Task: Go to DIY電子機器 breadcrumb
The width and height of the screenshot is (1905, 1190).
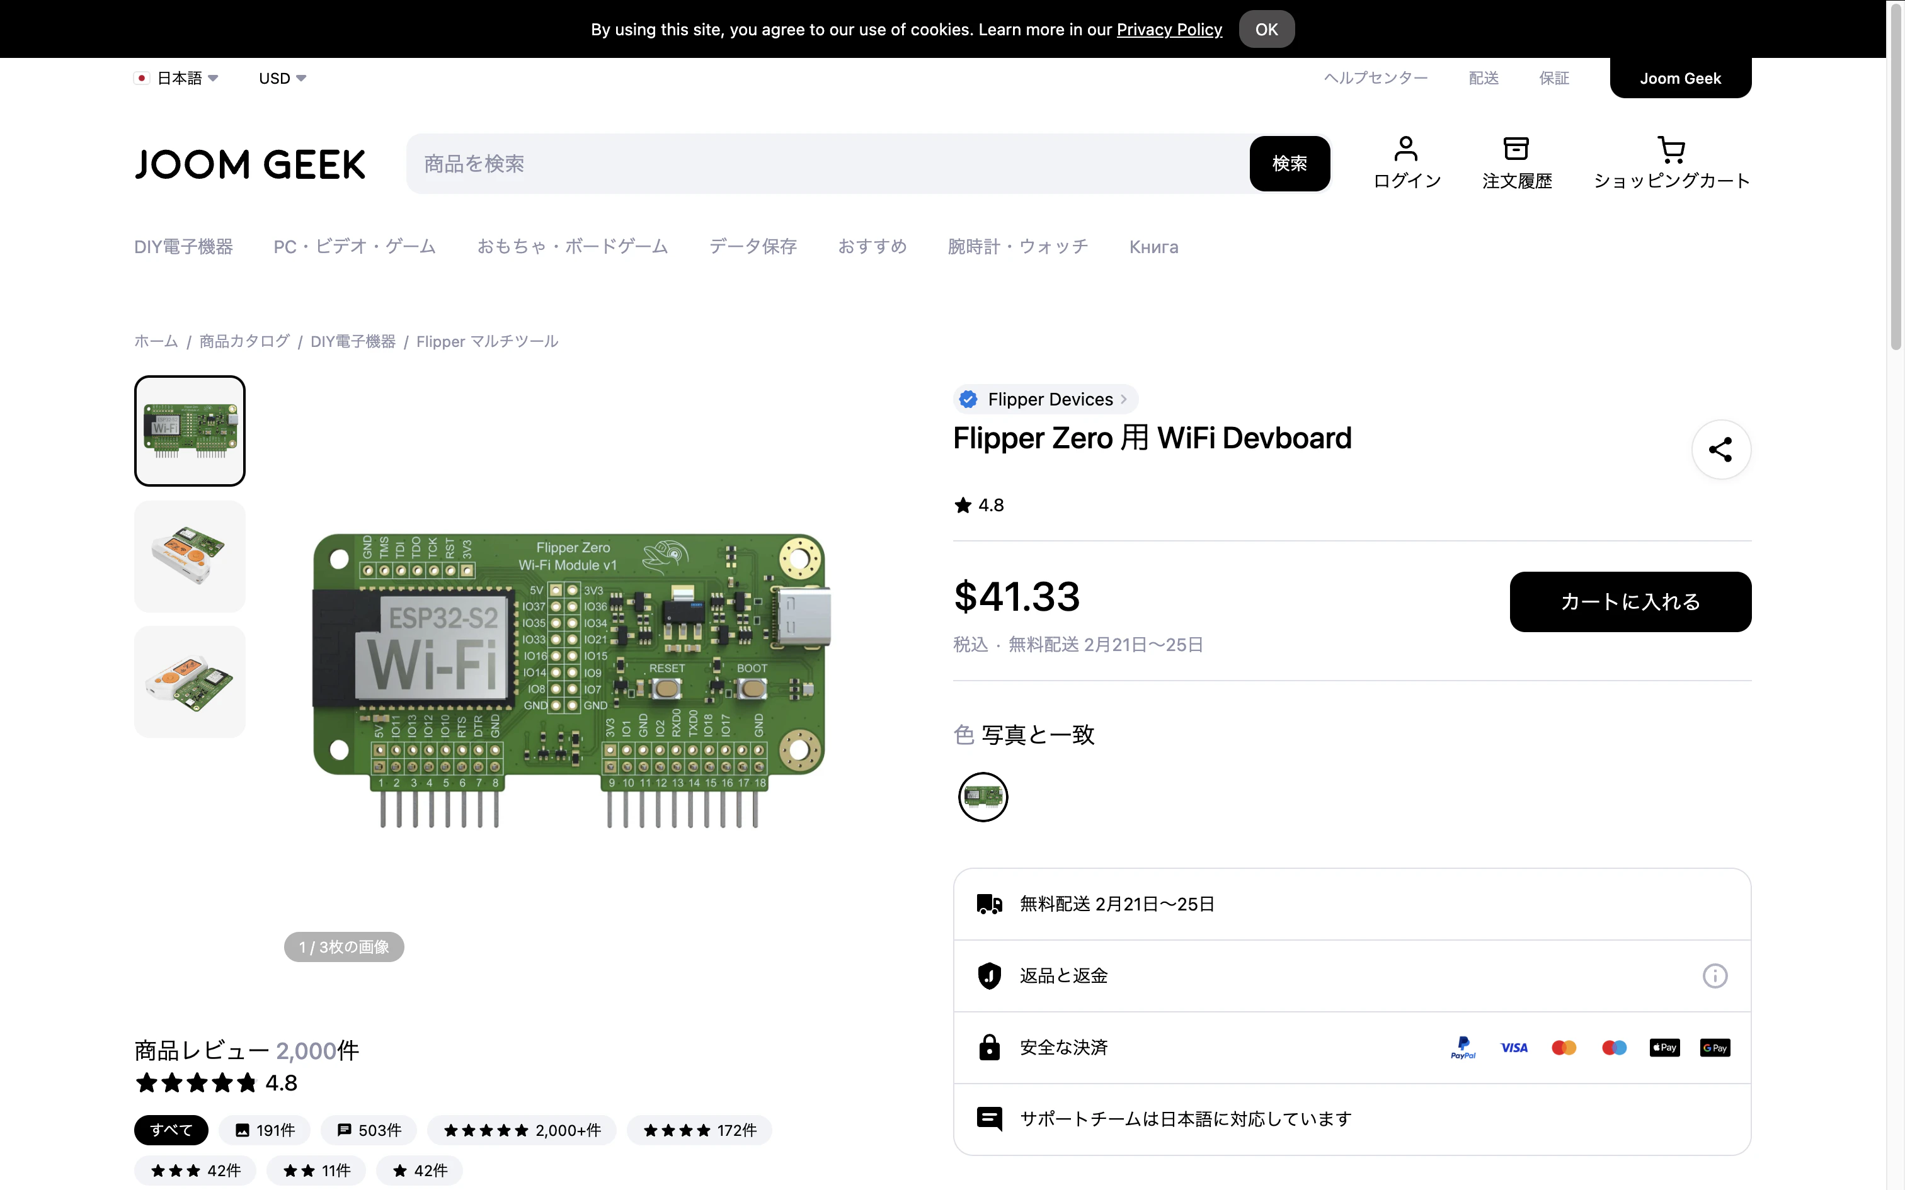Action: tap(353, 341)
